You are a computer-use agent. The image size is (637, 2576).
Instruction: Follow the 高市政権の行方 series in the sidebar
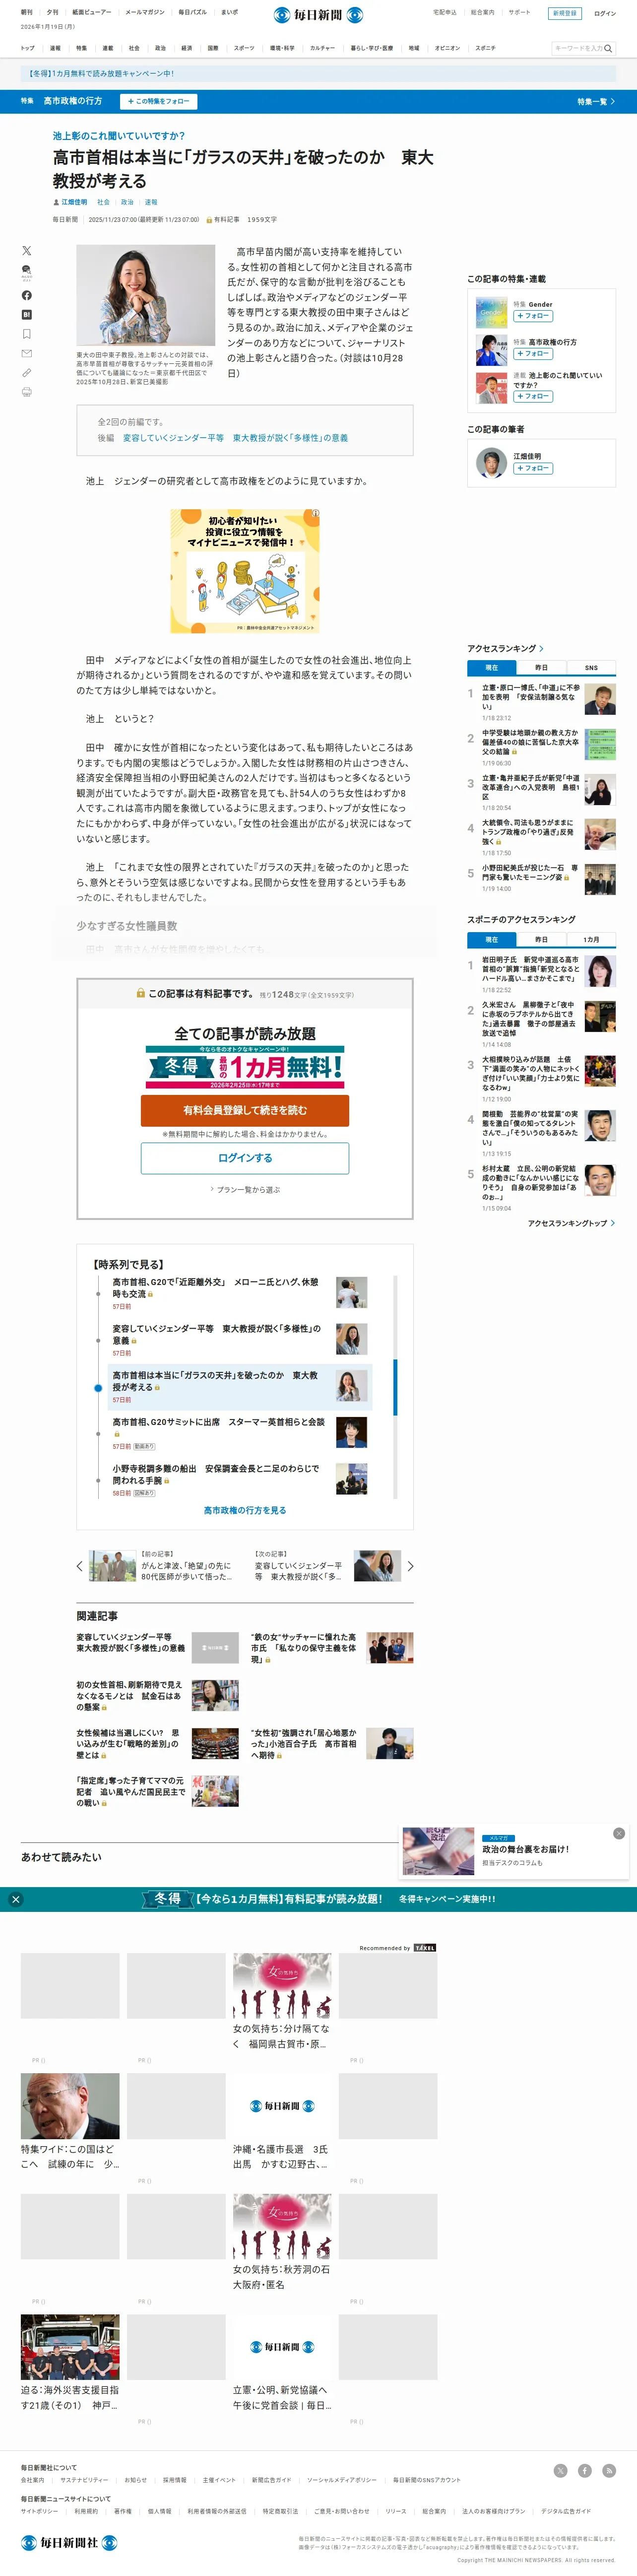(x=533, y=354)
